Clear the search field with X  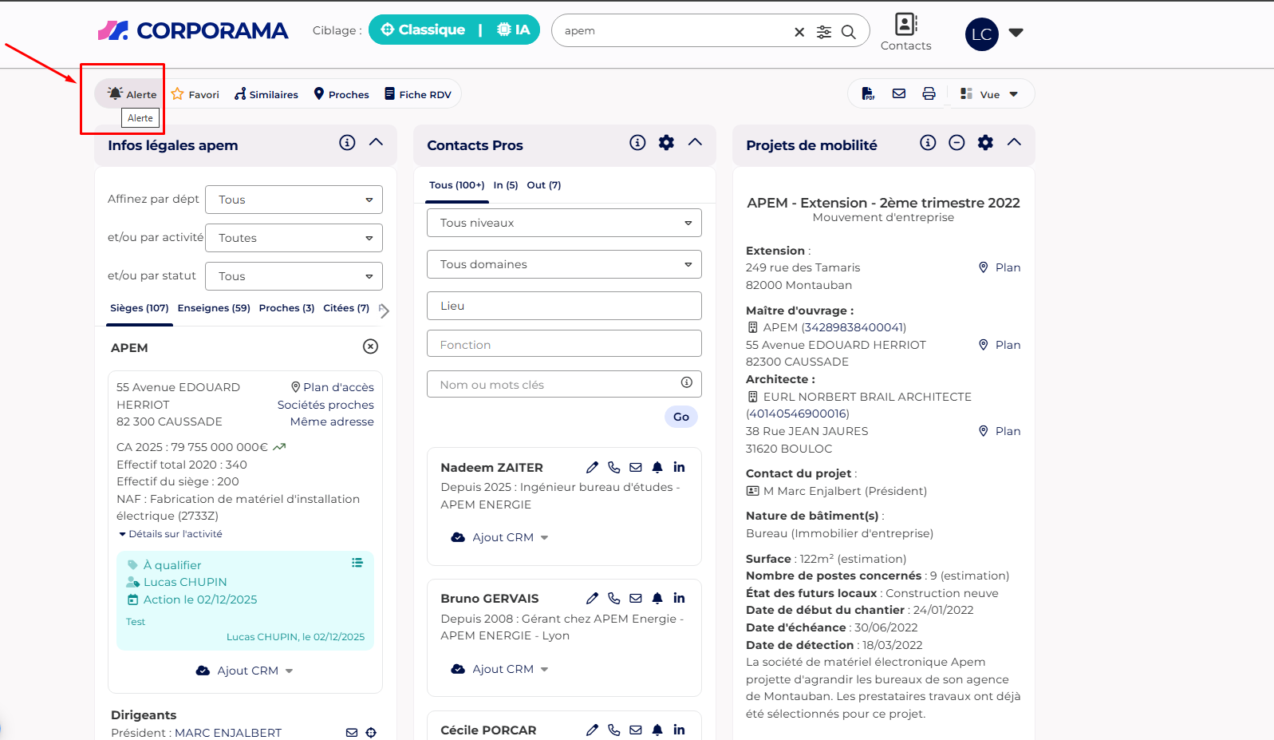point(799,32)
